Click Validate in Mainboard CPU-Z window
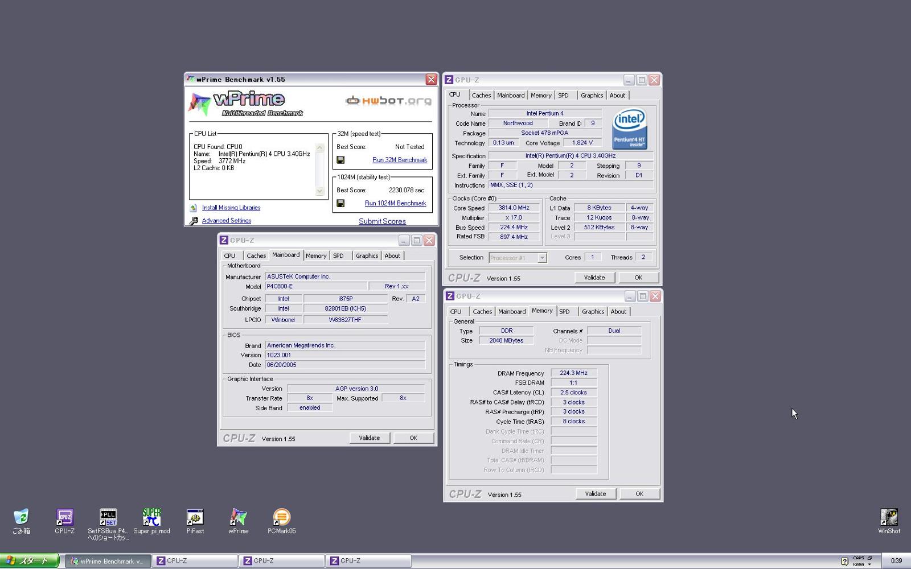This screenshot has height=569, width=911. click(x=369, y=438)
